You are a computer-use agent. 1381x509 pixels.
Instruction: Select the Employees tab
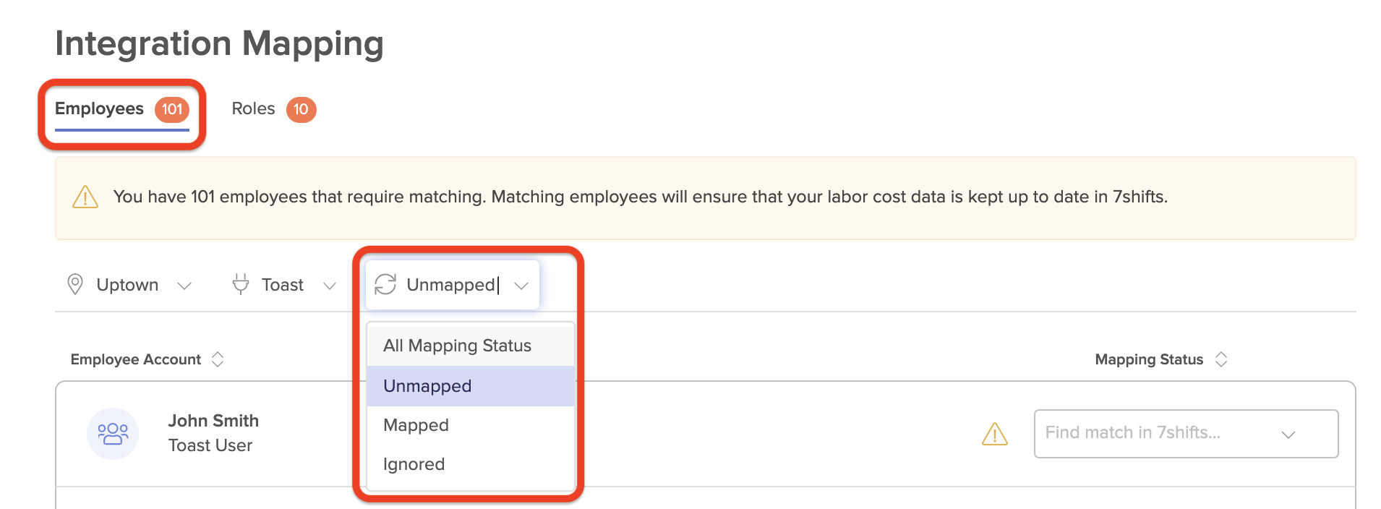coord(99,108)
